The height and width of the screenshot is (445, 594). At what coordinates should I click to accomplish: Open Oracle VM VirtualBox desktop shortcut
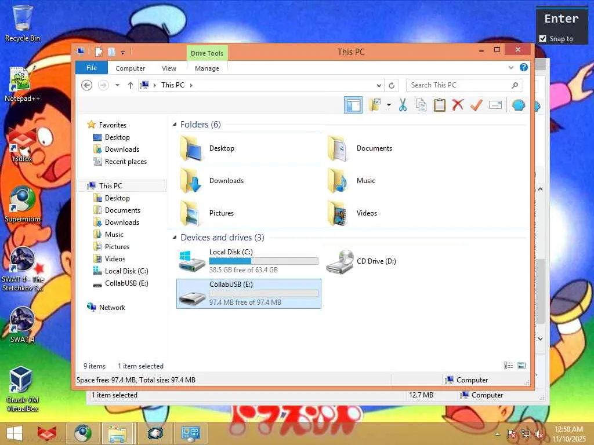tap(23, 388)
